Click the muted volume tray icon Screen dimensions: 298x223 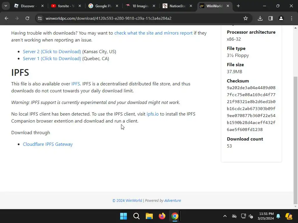(251, 216)
